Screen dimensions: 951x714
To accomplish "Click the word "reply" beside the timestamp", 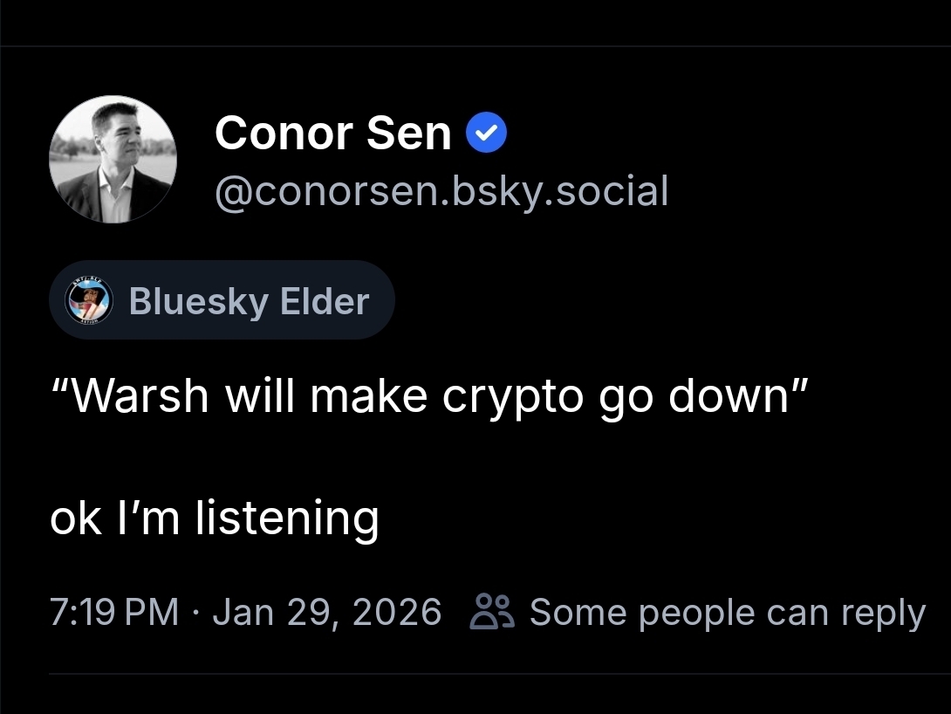I will pyautogui.click(x=883, y=614).
